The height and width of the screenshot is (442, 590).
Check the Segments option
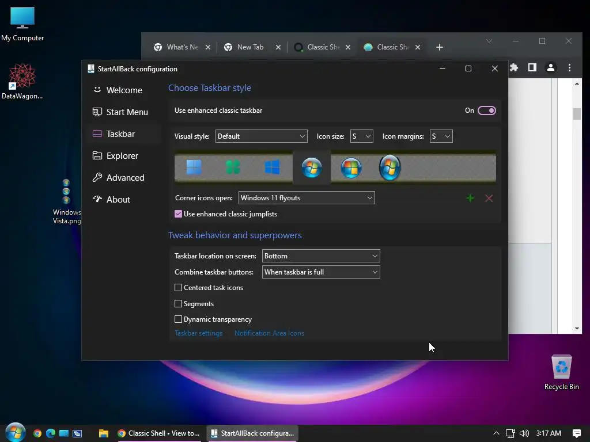(x=179, y=303)
